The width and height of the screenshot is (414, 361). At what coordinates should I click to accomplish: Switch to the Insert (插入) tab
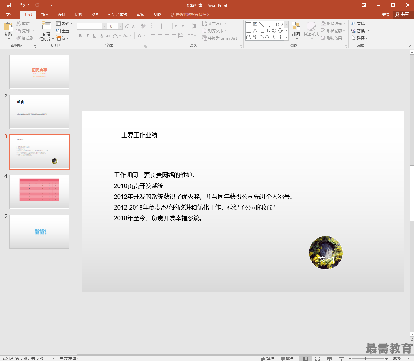[x=45, y=15]
